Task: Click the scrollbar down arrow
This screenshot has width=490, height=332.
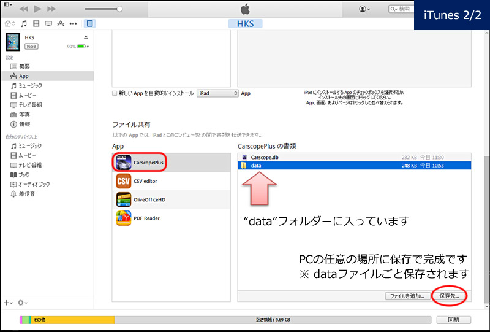Action: (486, 306)
